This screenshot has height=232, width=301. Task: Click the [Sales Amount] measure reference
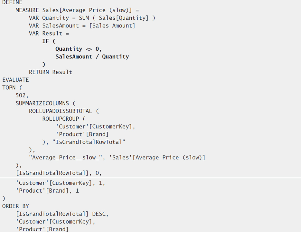112,26
